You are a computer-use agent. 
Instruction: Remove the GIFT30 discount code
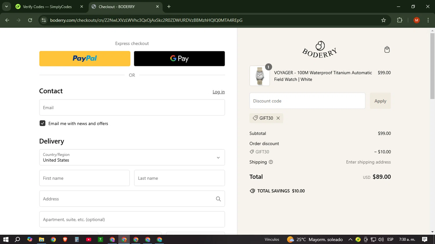(278, 118)
